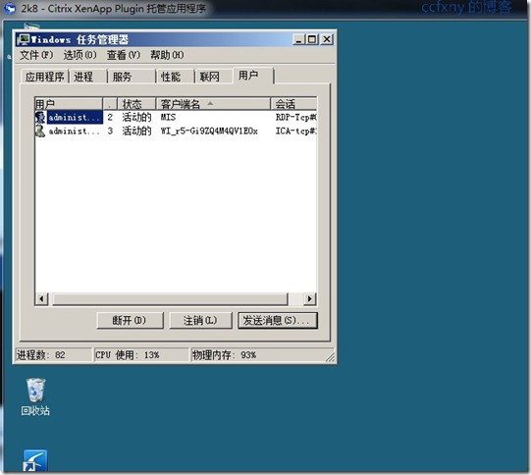Click the Task Manager resize grip
This screenshot has height=475, width=531.
(x=330, y=357)
